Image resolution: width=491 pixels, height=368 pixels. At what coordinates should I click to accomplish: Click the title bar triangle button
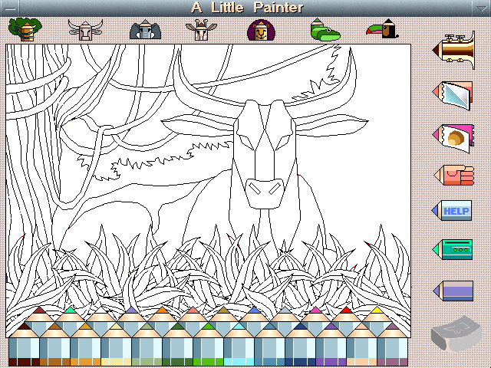[482, 8]
